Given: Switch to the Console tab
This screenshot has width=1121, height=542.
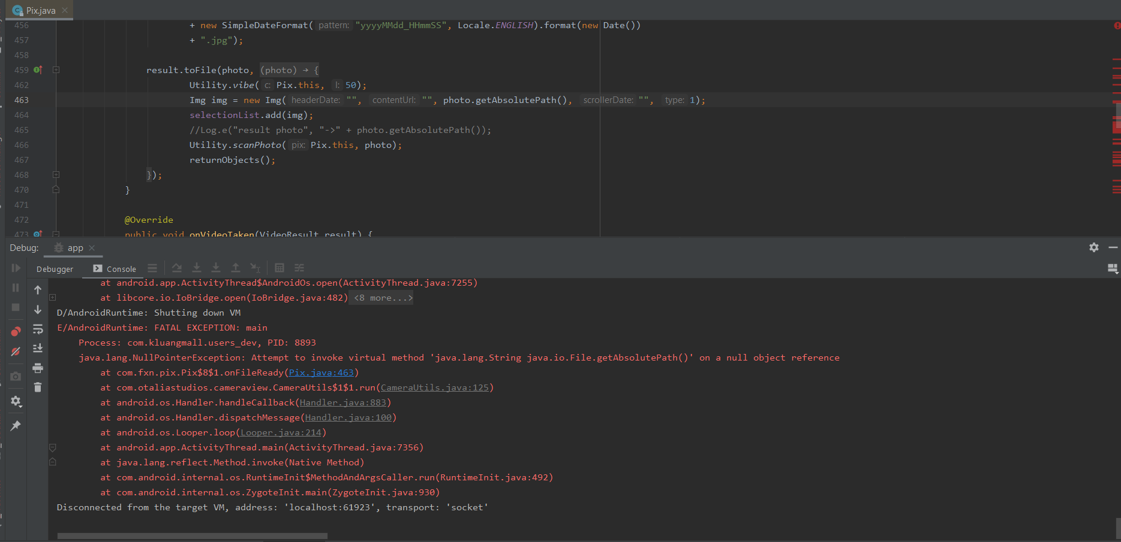Looking at the screenshot, I should [115, 270].
